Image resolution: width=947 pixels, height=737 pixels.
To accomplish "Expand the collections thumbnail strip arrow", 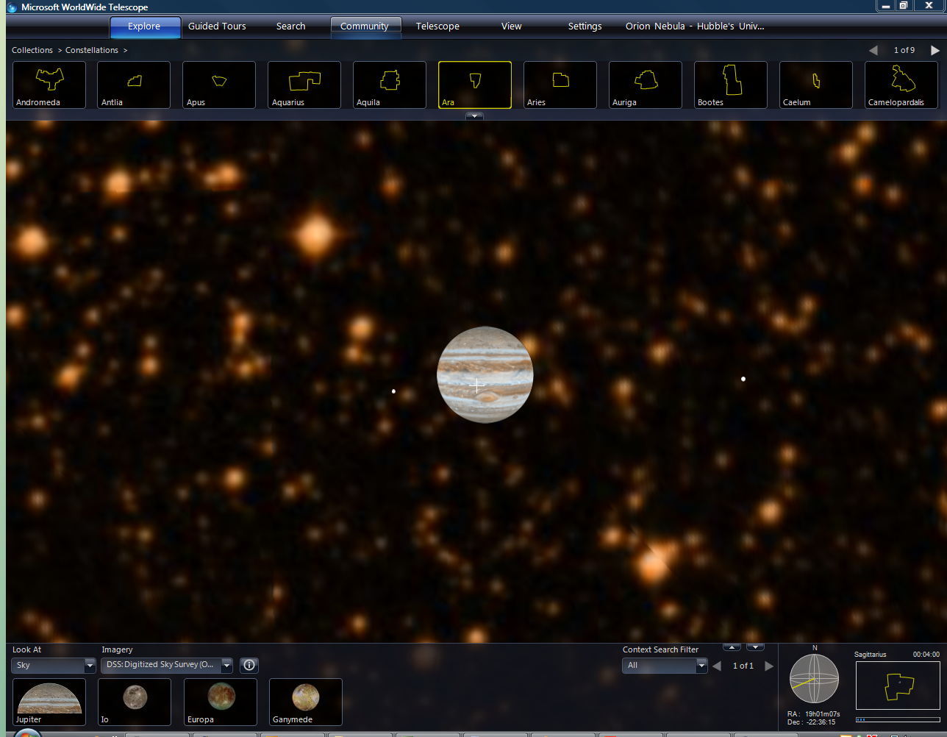I will point(474,115).
